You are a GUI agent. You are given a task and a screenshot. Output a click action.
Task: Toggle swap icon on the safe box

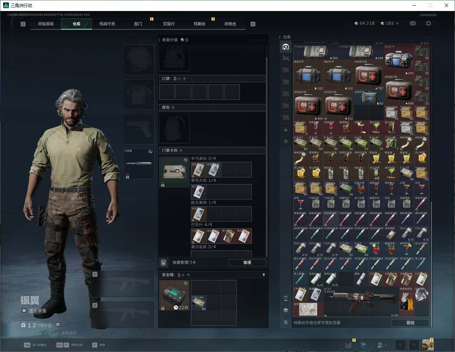(186, 283)
